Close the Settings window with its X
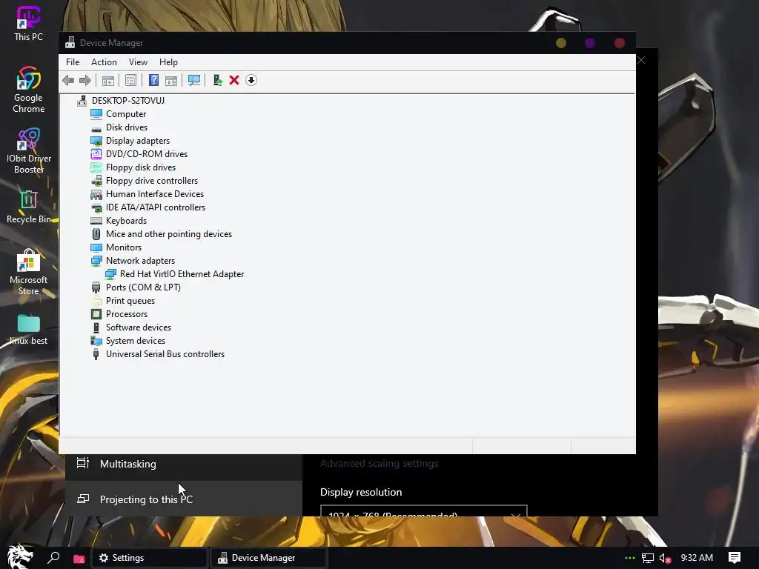This screenshot has width=759, height=569. pyautogui.click(x=641, y=60)
